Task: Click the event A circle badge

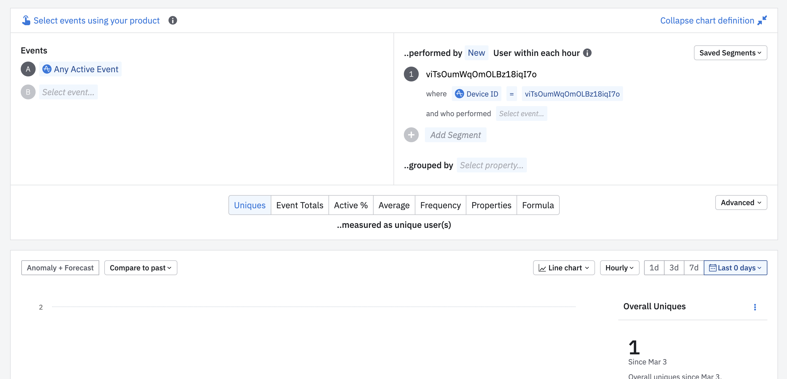Action: click(x=28, y=69)
